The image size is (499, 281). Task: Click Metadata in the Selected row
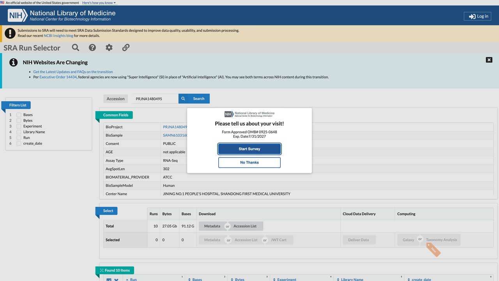click(212, 240)
